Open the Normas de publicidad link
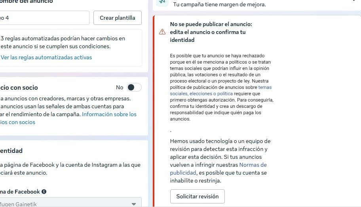 (253, 165)
